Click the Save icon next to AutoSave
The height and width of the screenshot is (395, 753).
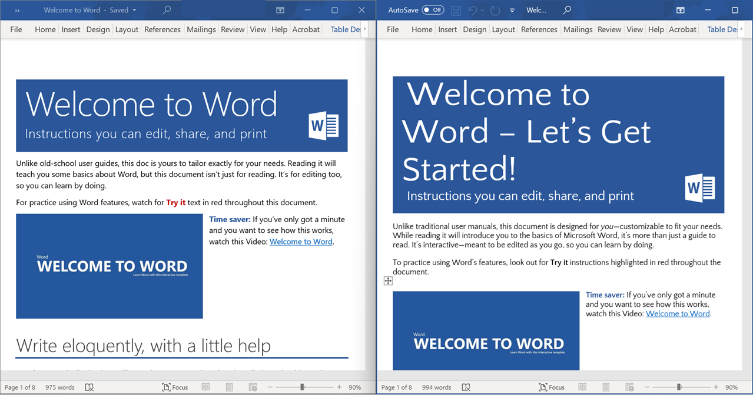(455, 10)
